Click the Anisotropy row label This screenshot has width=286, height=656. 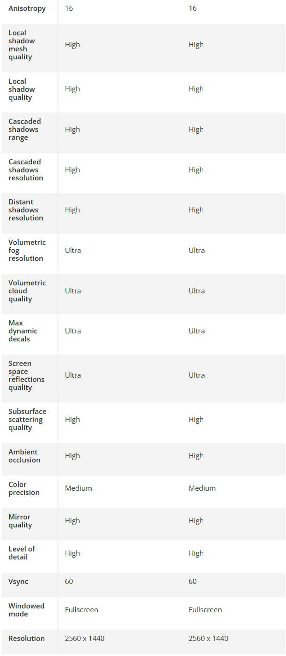click(x=27, y=8)
